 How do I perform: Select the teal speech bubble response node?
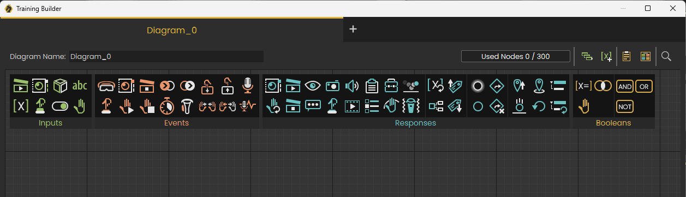click(x=312, y=106)
